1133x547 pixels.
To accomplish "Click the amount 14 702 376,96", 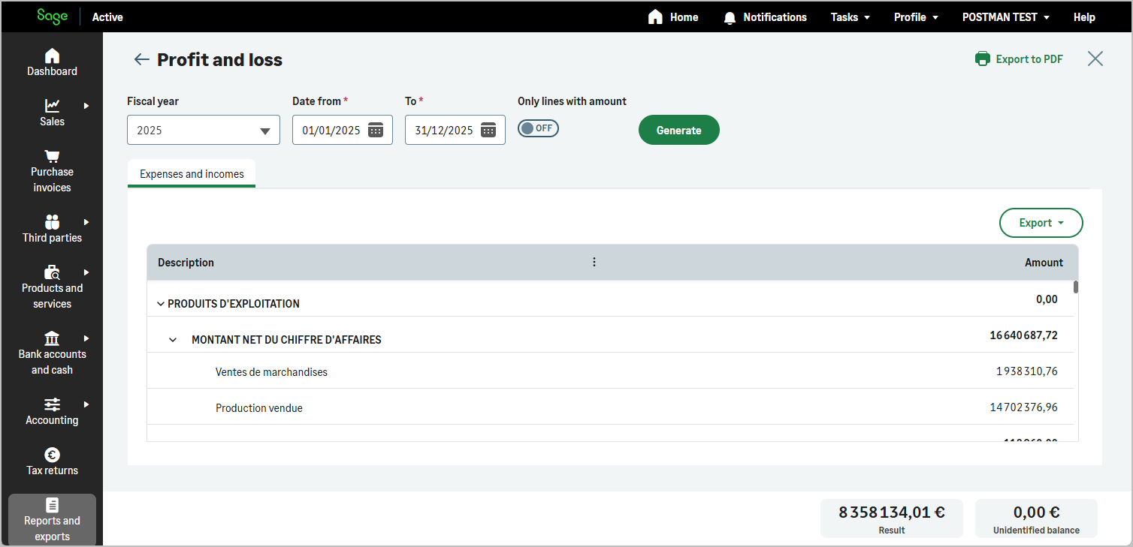I will (x=1023, y=407).
